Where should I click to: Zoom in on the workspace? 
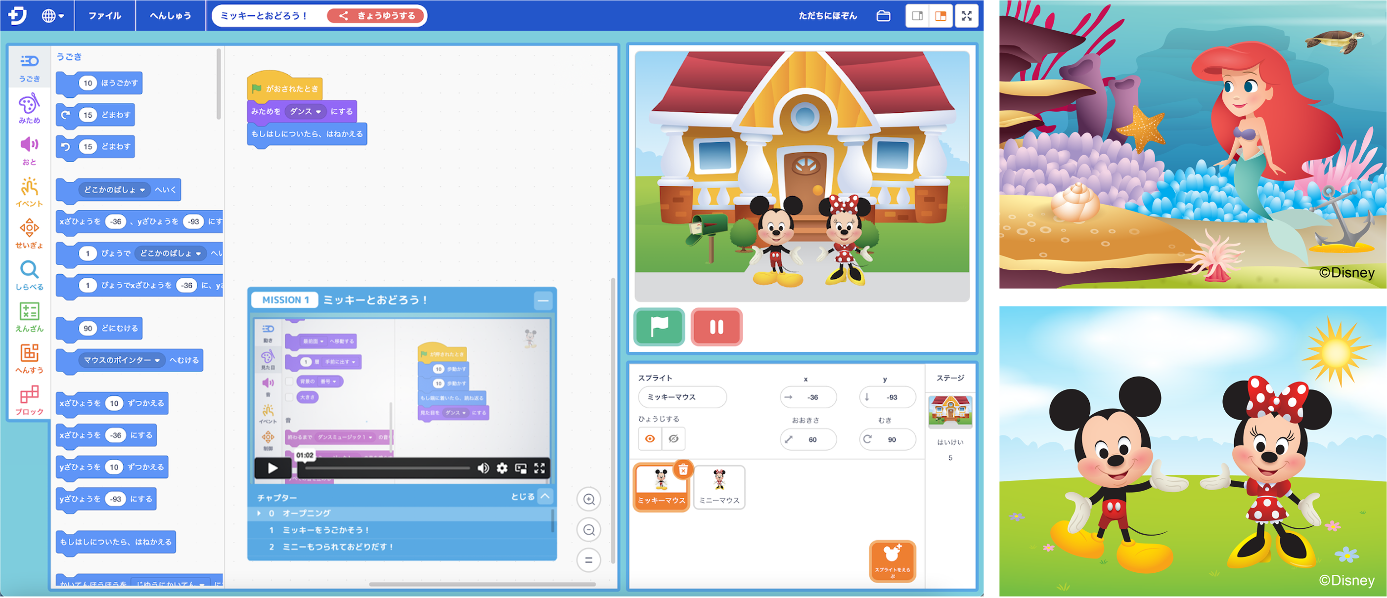click(x=588, y=500)
